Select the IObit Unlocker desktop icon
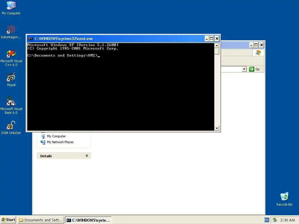The width and height of the screenshot is (299, 224). (11, 128)
